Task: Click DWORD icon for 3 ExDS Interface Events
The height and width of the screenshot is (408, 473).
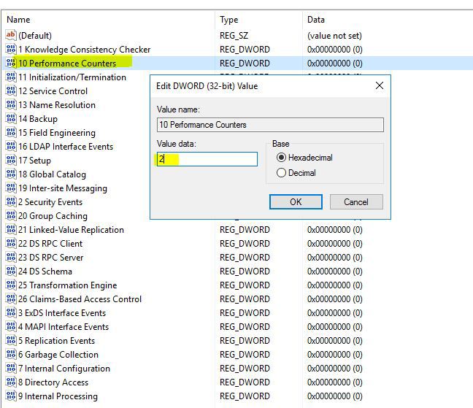Action: tap(10, 312)
